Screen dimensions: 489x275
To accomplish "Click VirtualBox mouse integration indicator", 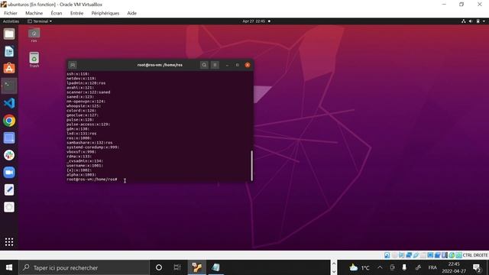I will click(x=452, y=255).
